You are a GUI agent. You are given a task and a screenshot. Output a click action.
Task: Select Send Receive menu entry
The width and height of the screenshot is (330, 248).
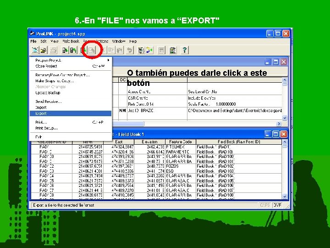click(x=71, y=101)
